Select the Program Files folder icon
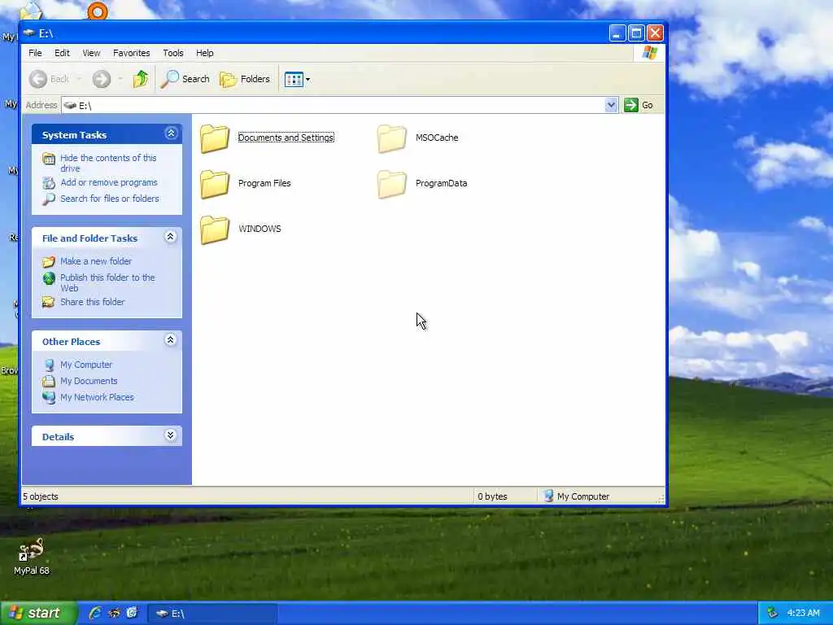The width and height of the screenshot is (833, 625). pos(215,184)
